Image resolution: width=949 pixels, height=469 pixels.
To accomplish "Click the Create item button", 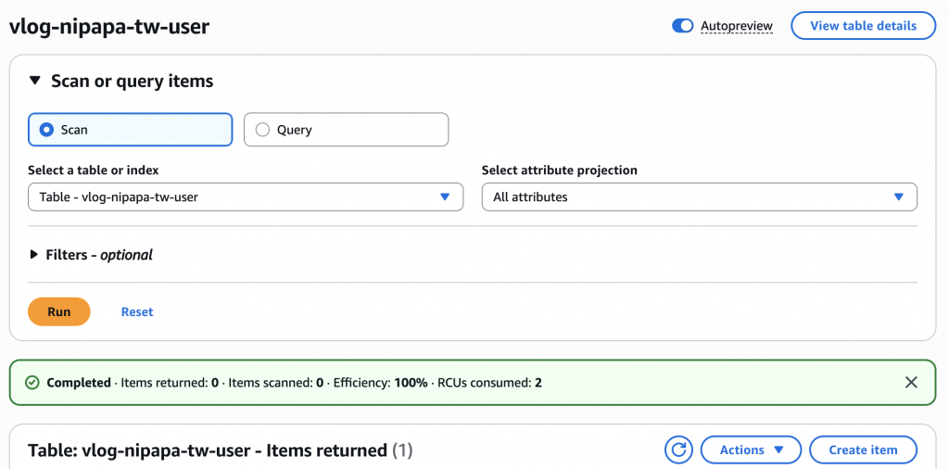I will pyautogui.click(x=863, y=450).
